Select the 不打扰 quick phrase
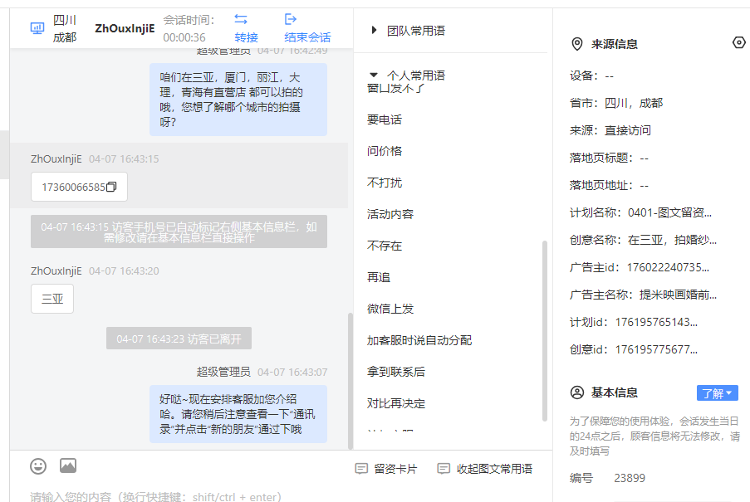This screenshot has height=502, width=750. click(x=385, y=183)
